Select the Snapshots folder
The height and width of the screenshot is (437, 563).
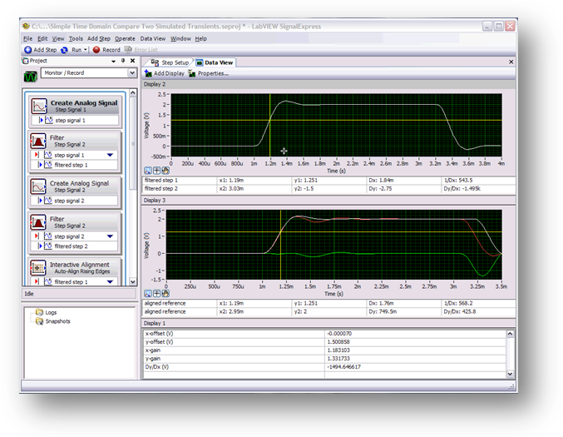[x=57, y=320]
